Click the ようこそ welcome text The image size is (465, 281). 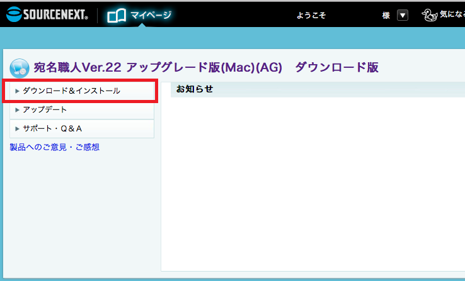pos(311,15)
